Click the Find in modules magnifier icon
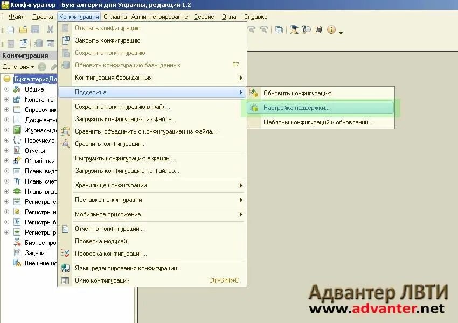This screenshot has width=458, height=323. coord(306,30)
